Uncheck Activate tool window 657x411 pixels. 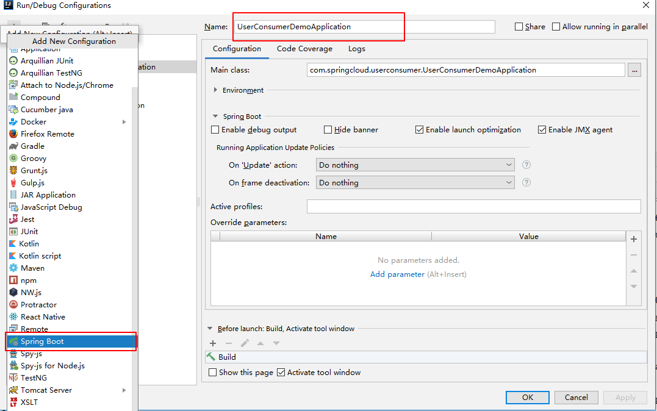[281, 372]
